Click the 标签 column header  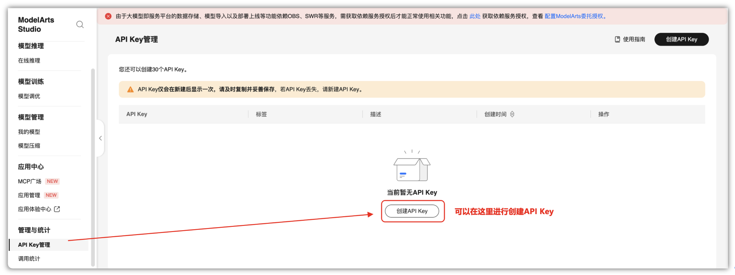pos(261,114)
